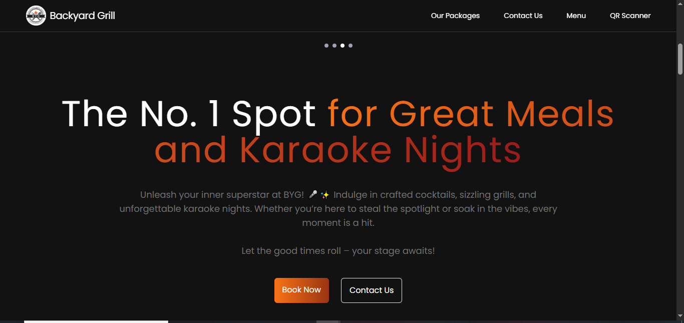Screen dimensions: 684x323
Task: Open the Menu page link
Action: 576,16
